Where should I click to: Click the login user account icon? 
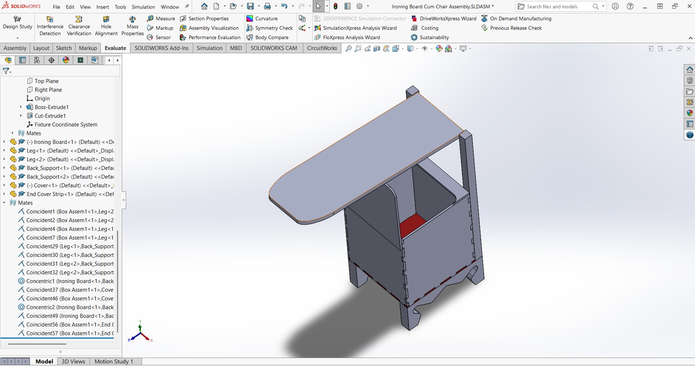click(x=615, y=6)
